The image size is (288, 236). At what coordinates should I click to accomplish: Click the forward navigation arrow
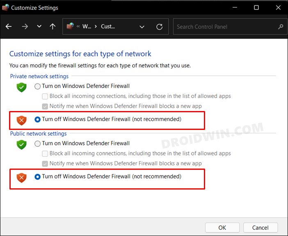coord(25,26)
